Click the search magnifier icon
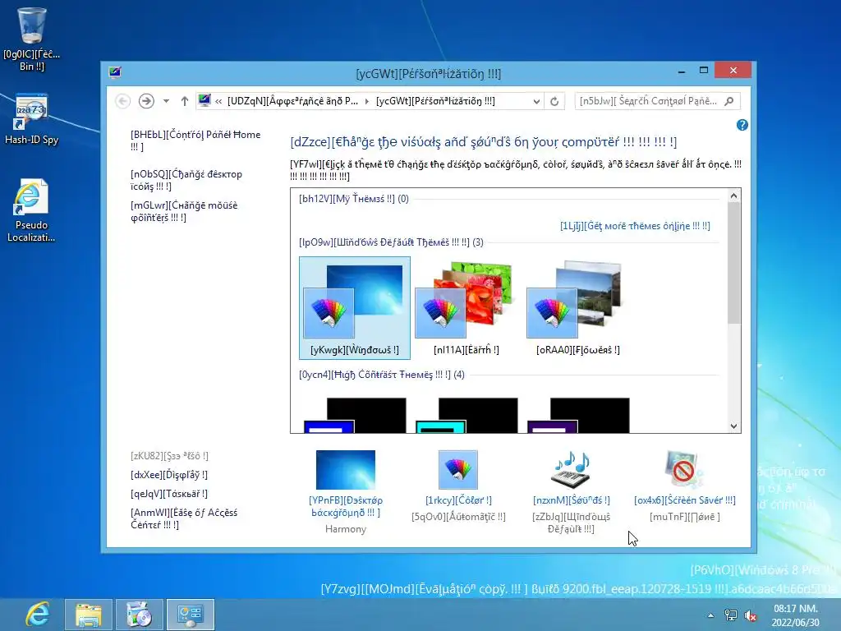The image size is (841, 631). [x=729, y=101]
